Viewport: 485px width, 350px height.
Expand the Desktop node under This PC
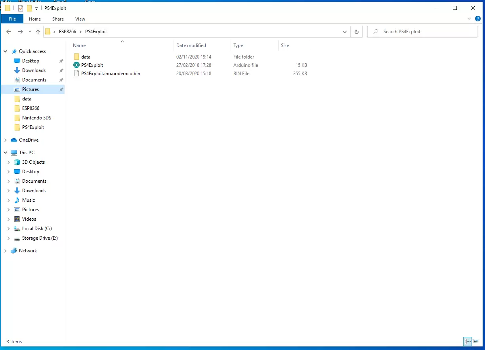pos(9,172)
